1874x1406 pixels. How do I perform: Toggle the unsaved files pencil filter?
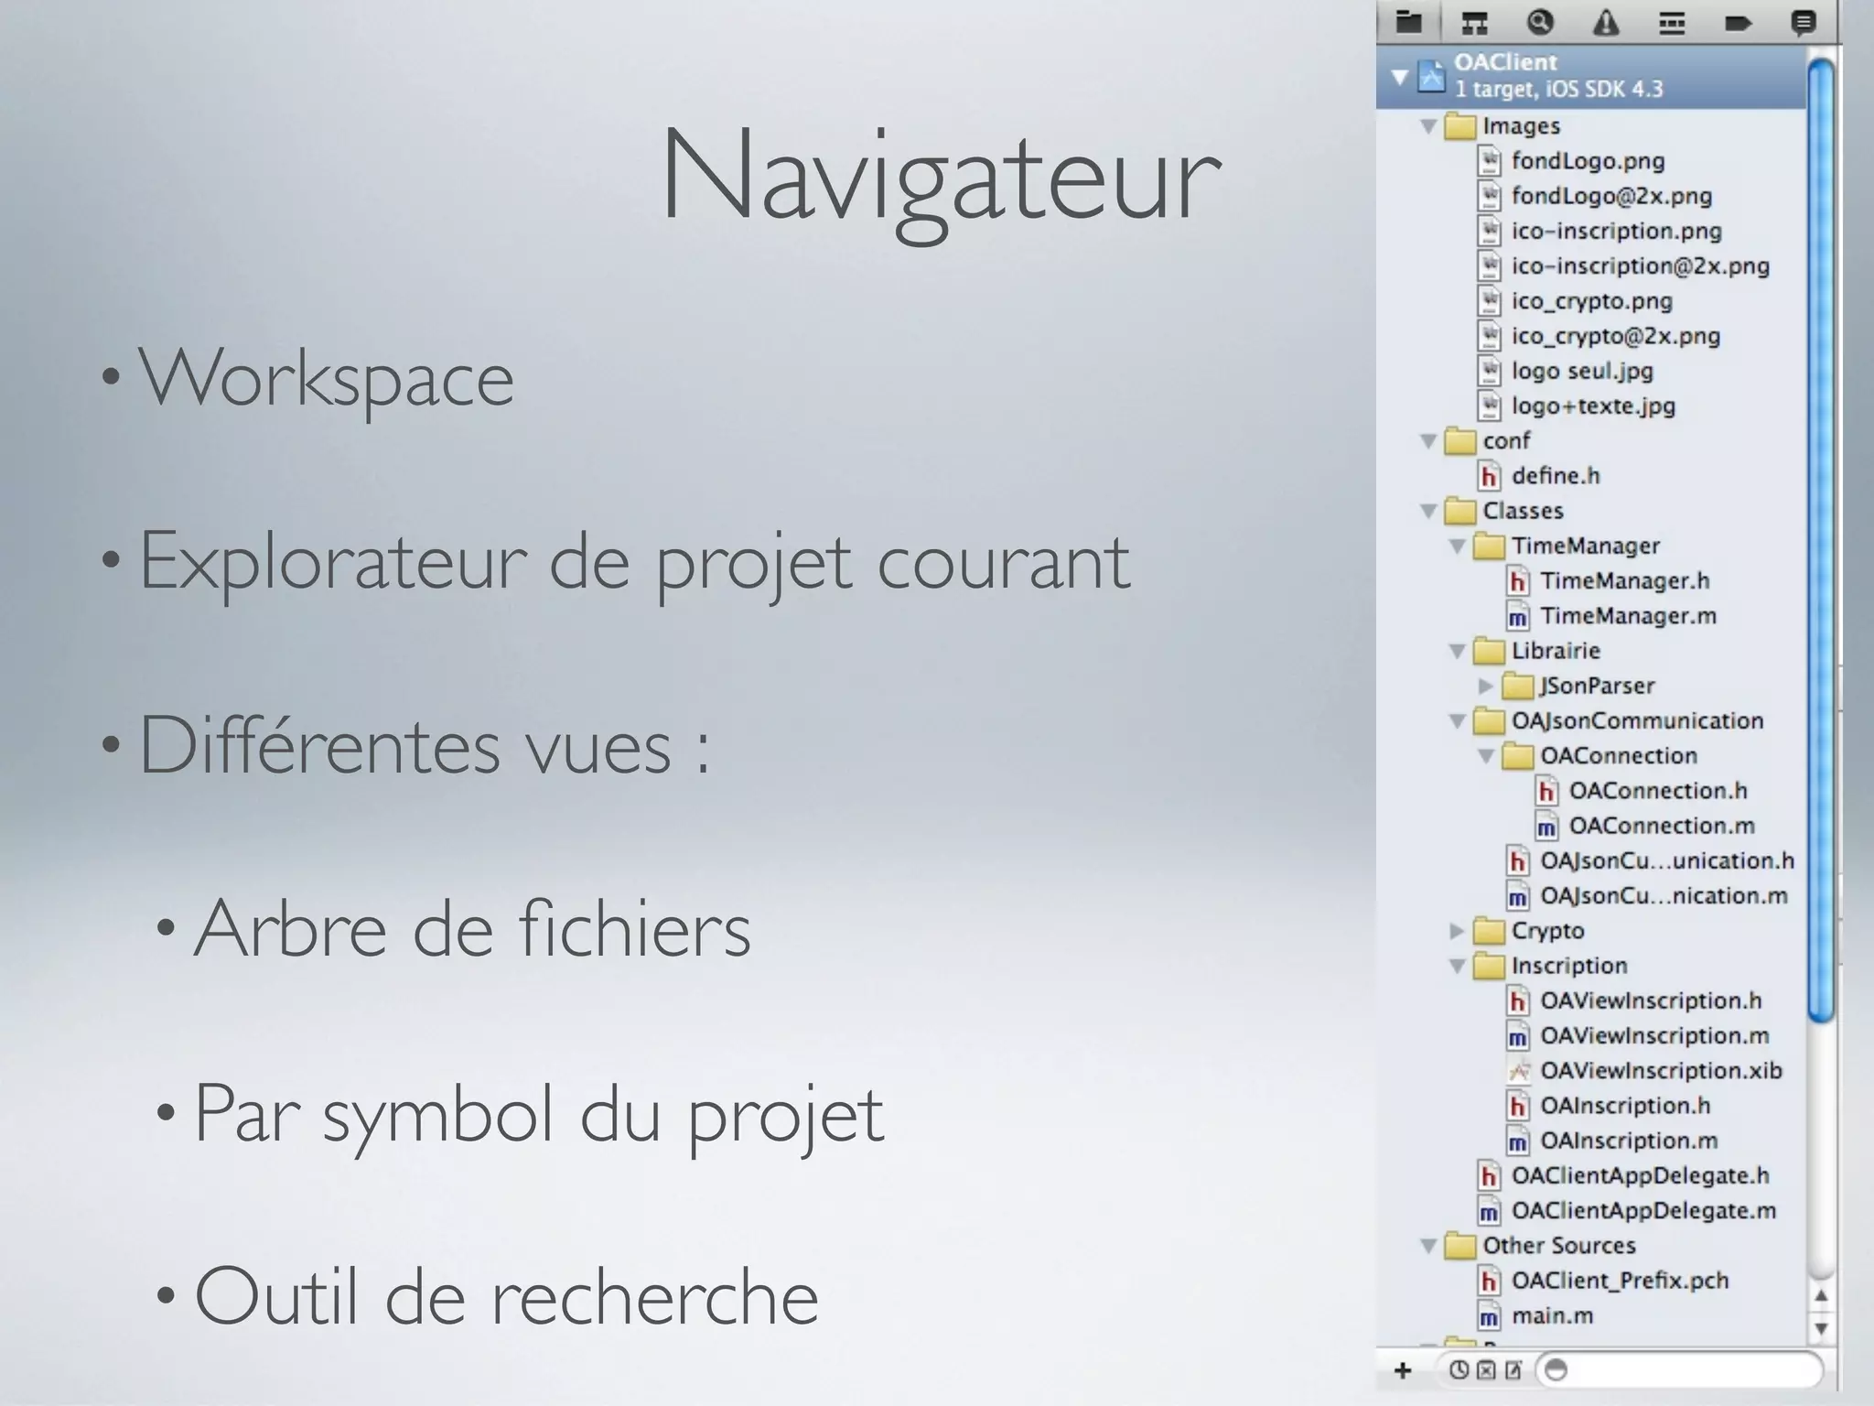[x=1513, y=1370]
